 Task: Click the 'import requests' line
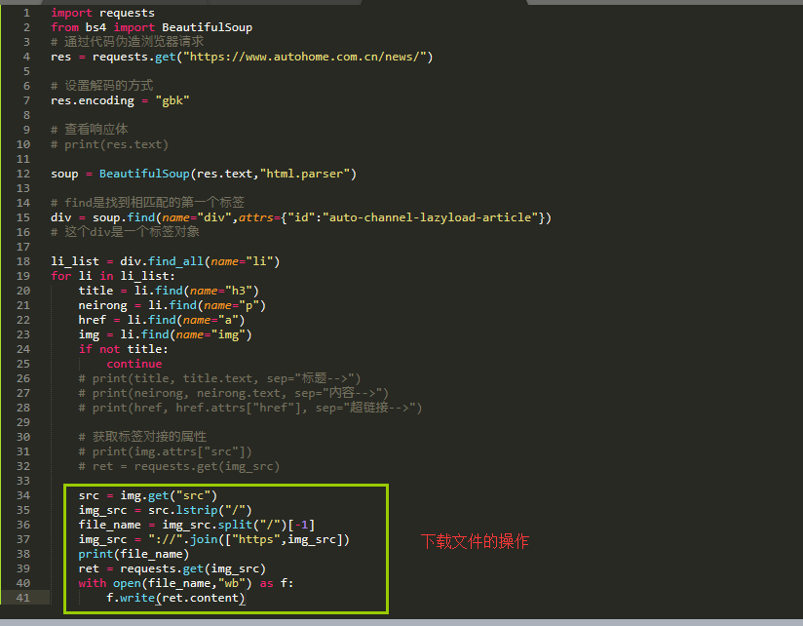click(x=102, y=13)
